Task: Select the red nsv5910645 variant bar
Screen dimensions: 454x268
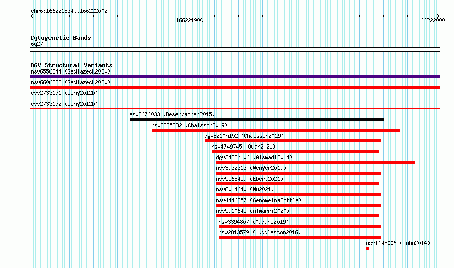Action: pyautogui.click(x=297, y=216)
